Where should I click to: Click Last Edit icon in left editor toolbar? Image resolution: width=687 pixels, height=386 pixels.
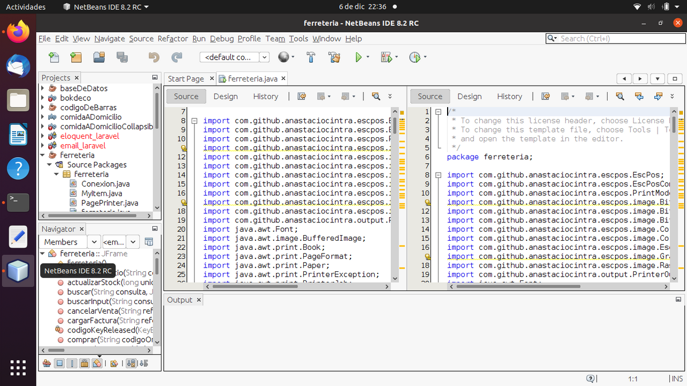click(302, 96)
